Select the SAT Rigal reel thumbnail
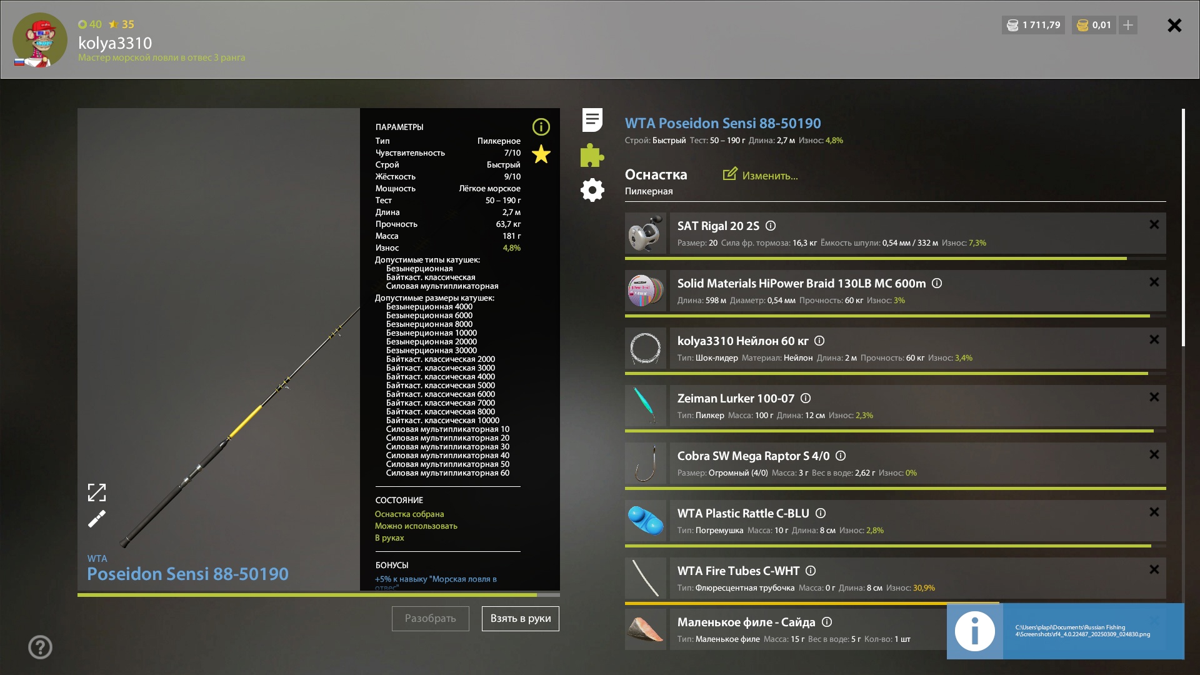 (646, 233)
